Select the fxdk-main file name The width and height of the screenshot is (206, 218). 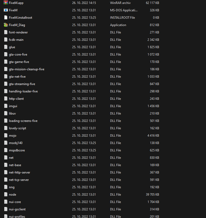16,39
